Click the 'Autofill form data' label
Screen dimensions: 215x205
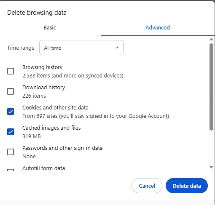pyautogui.click(x=43, y=168)
